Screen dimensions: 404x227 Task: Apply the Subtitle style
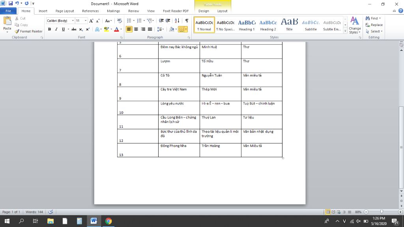click(311, 25)
